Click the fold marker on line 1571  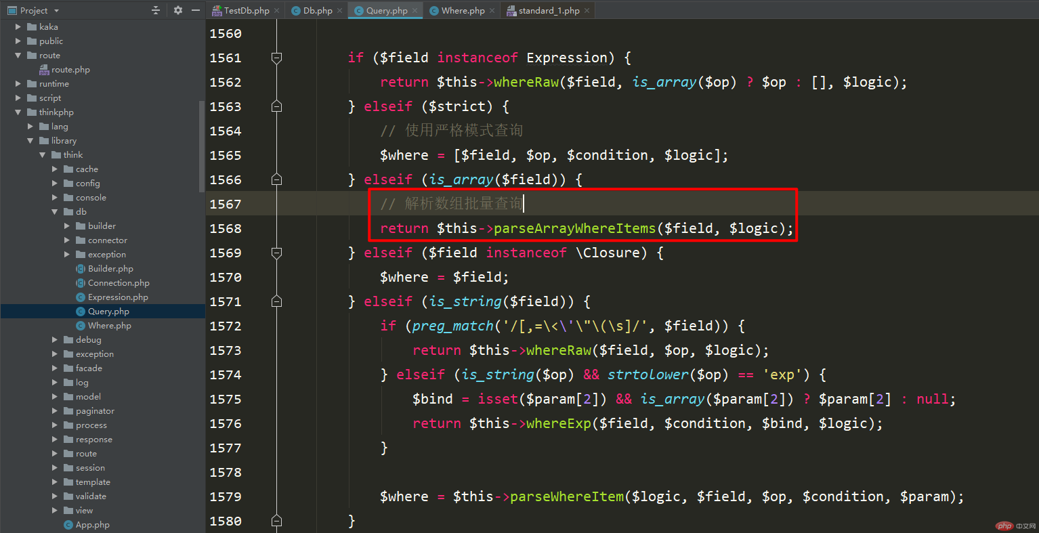coord(276,301)
